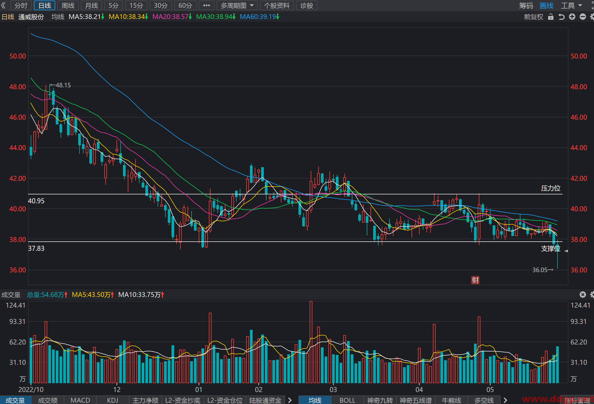The height and width of the screenshot is (404, 594).
Task: Click the red 财 marker on chart
Action: (x=475, y=280)
